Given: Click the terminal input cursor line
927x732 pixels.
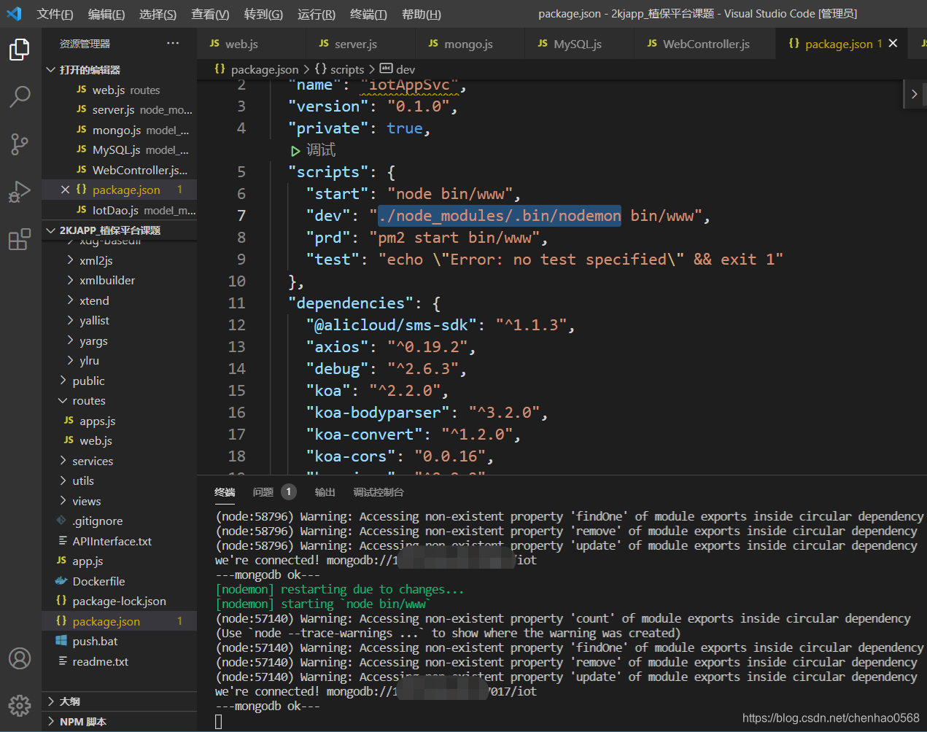Looking at the screenshot, I should 219,721.
